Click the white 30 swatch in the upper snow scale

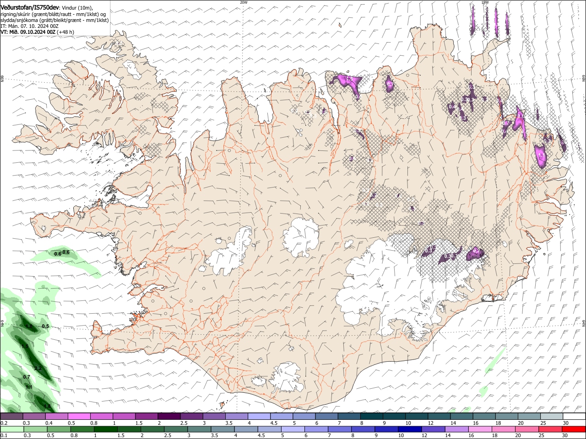coord(574,417)
